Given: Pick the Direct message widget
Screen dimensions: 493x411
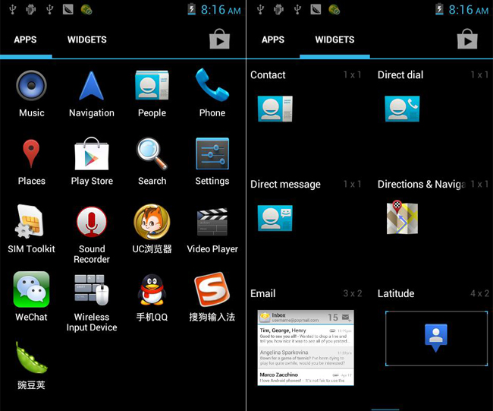Looking at the screenshot, I should coord(275,218).
